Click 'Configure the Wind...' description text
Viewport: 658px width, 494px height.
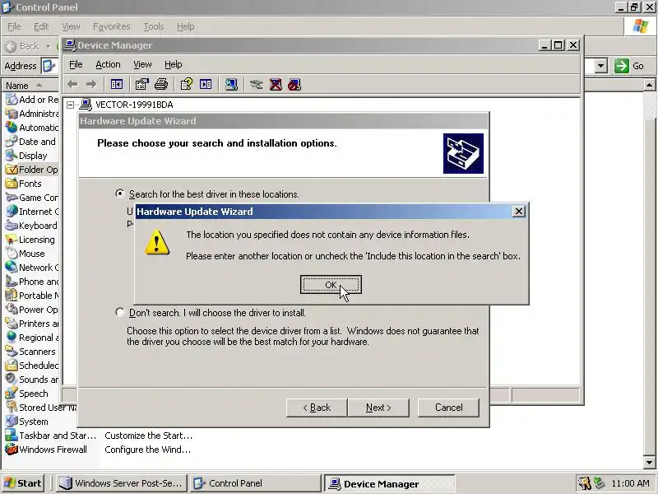click(148, 450)
